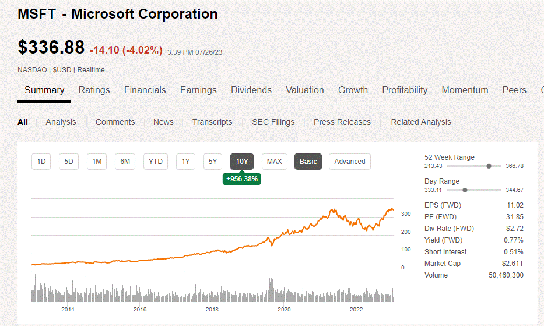This screenshot has height=326, width=544.
Task: Open Transcripts filter
Action: pyautogui.click(x=212, y=122)
